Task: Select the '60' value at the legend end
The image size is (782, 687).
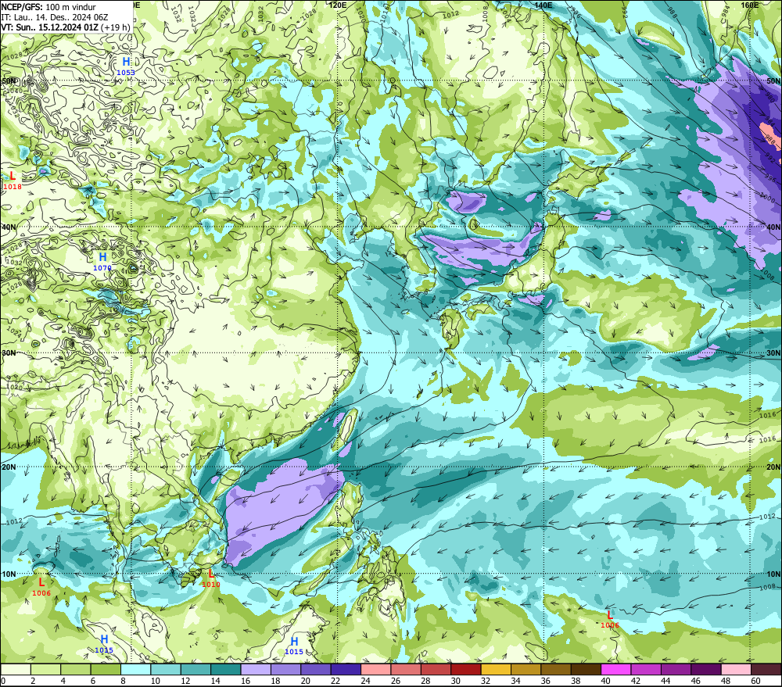Action: tap(755, 681)
